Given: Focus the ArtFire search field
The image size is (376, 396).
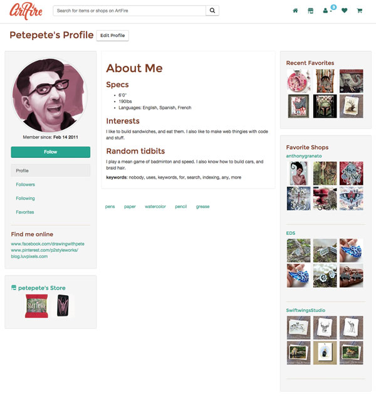Looking at the screenshot, I should 129,11.
